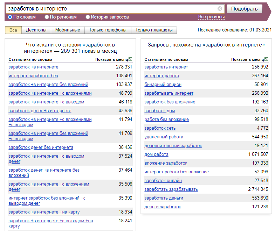Switch to the 'Десктопы' tab

point(36,30)
